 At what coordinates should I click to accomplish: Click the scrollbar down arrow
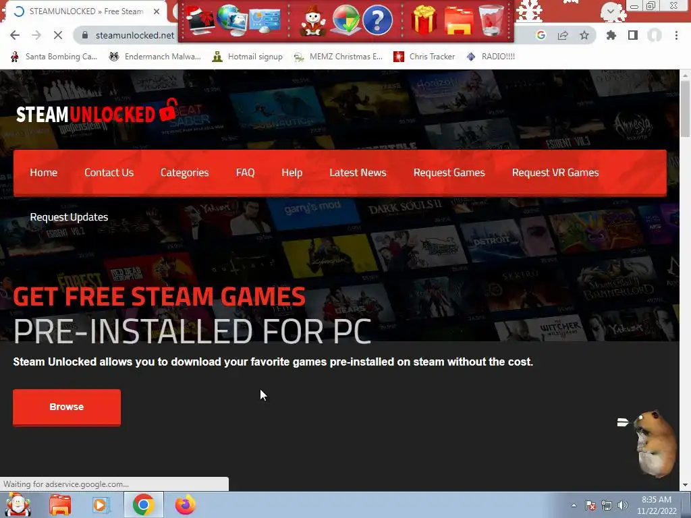(686, 486)
